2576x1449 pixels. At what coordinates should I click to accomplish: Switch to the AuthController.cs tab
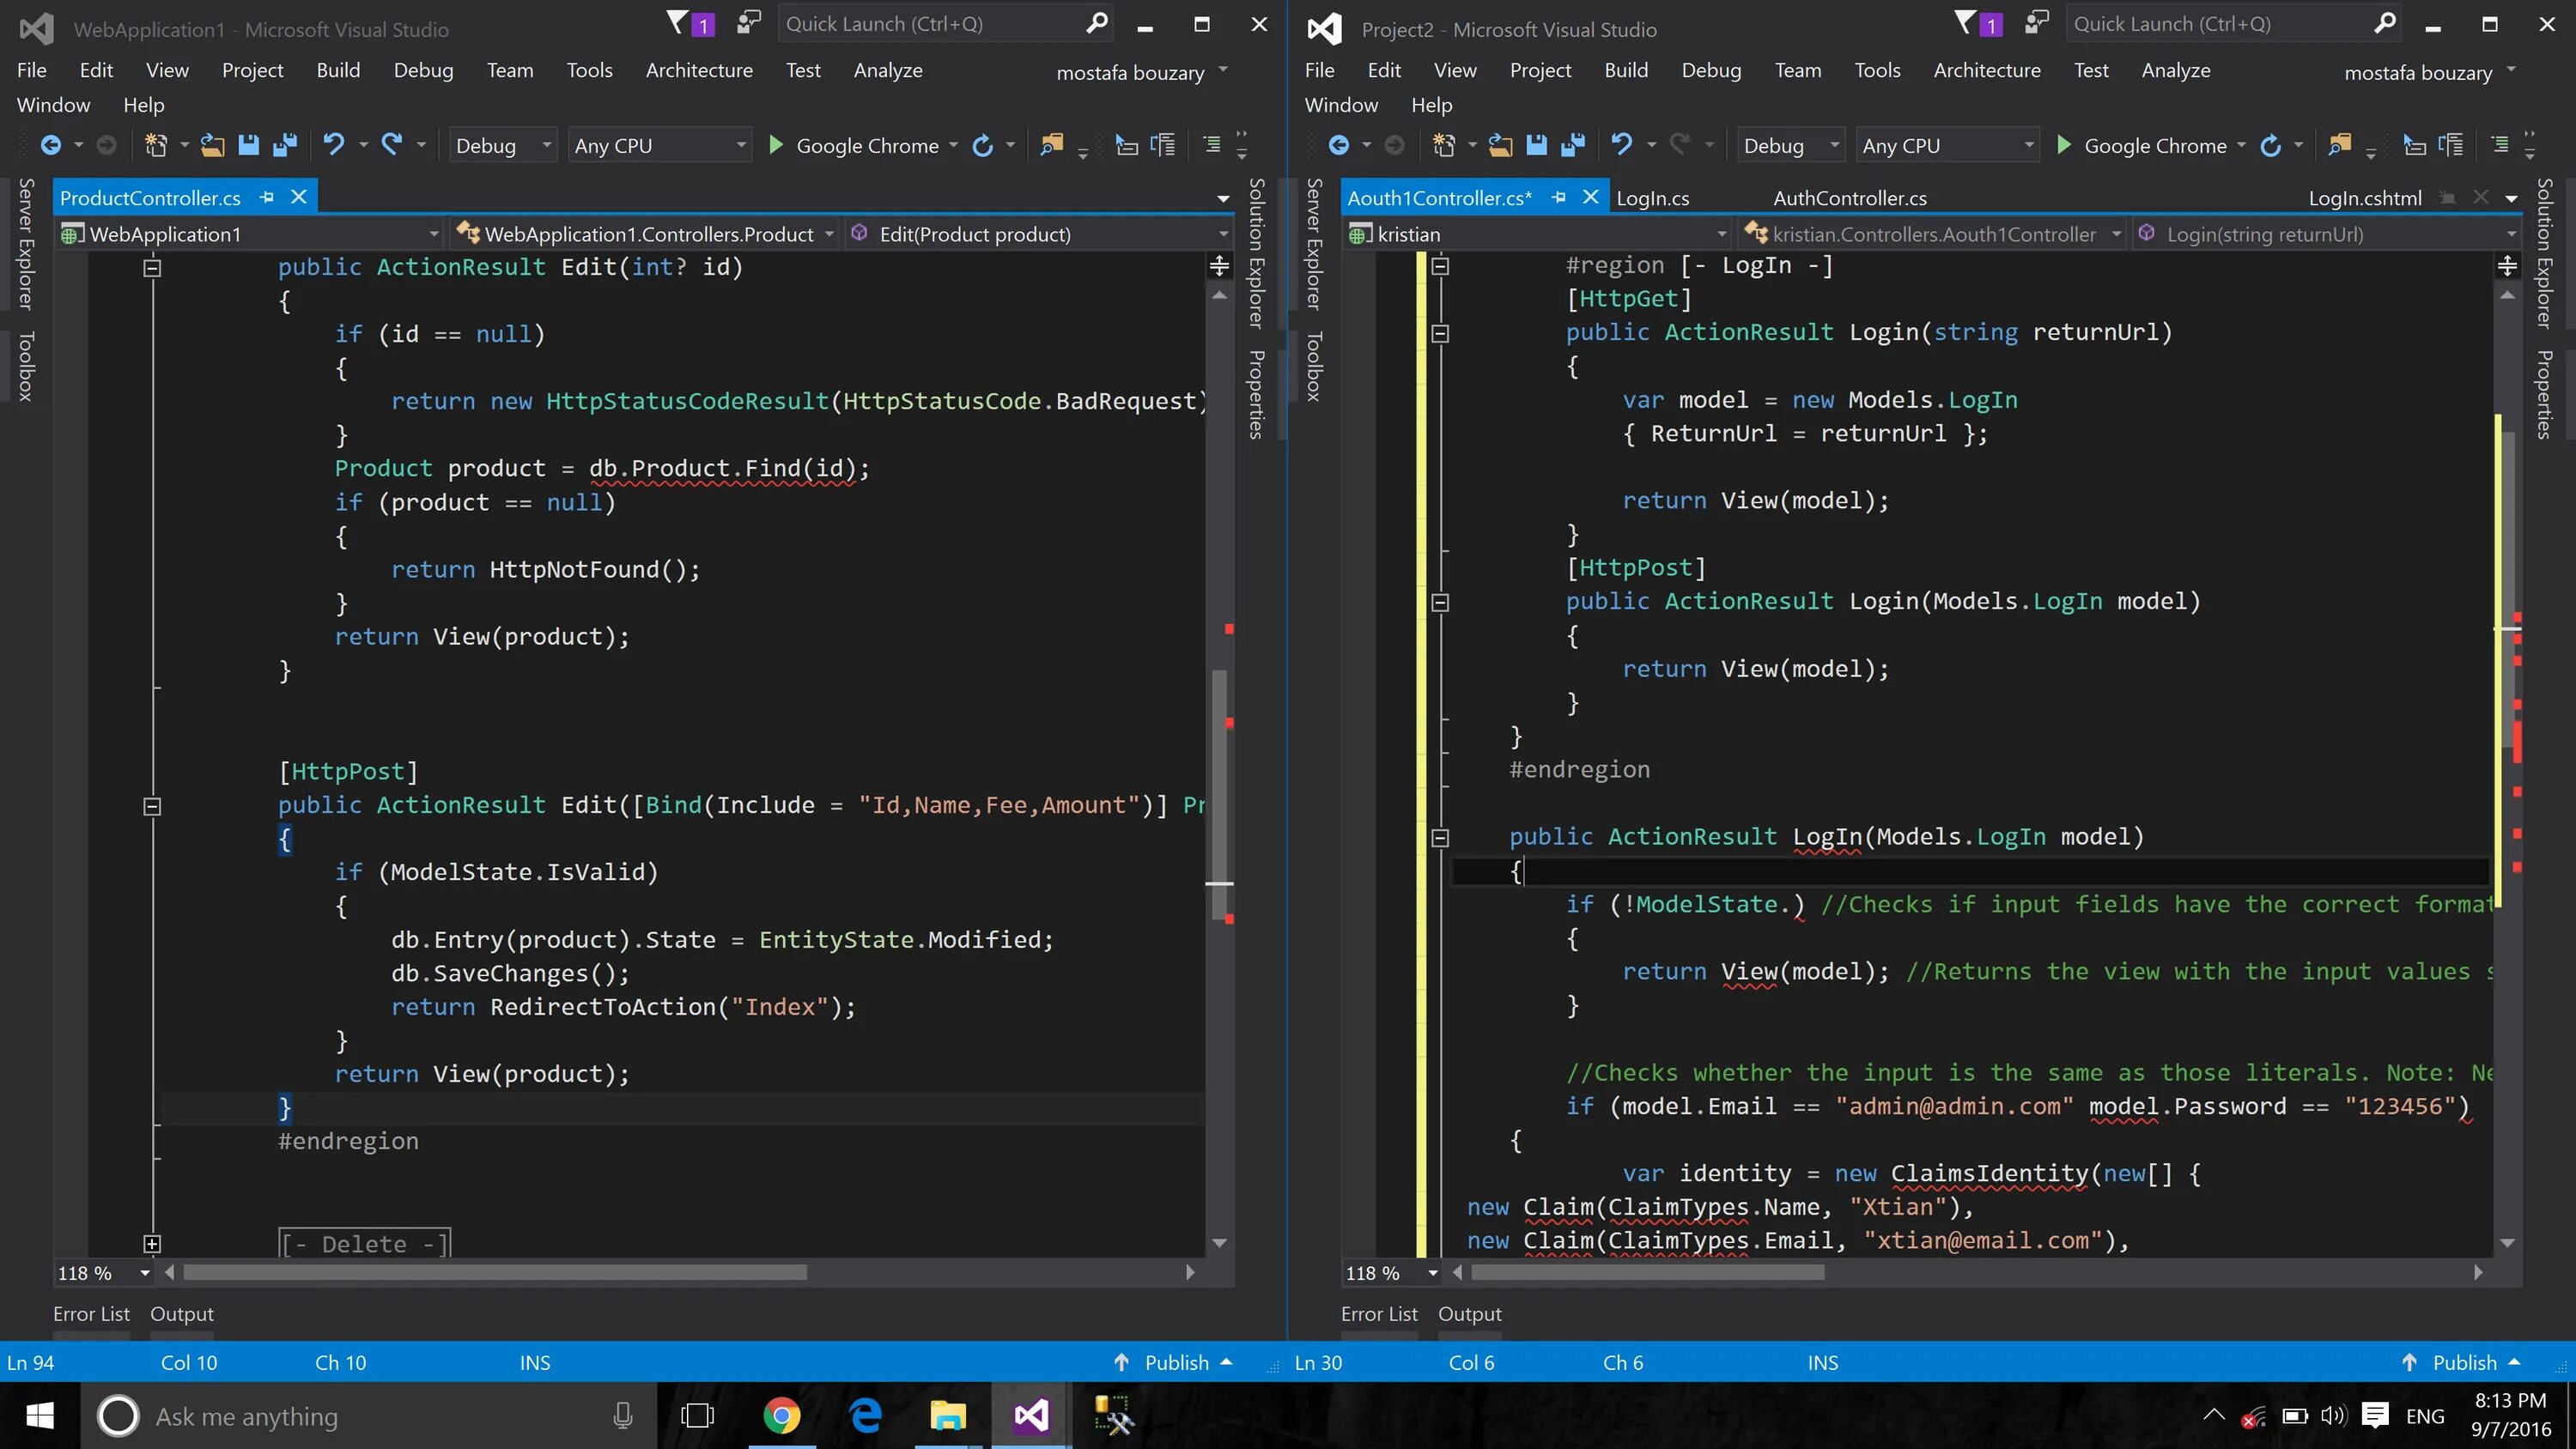(1849, 198)
